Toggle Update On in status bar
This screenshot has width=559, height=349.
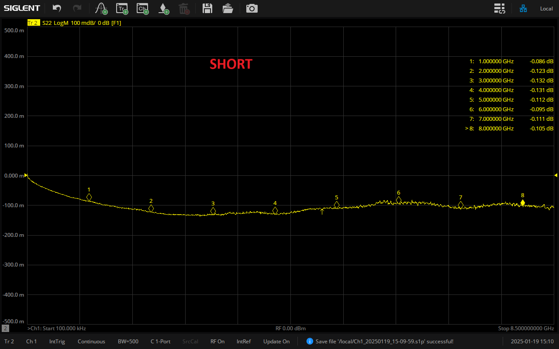276,342
